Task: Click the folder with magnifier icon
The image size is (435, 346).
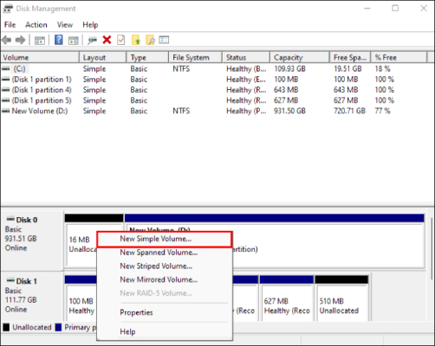Action: pos(150,40)
